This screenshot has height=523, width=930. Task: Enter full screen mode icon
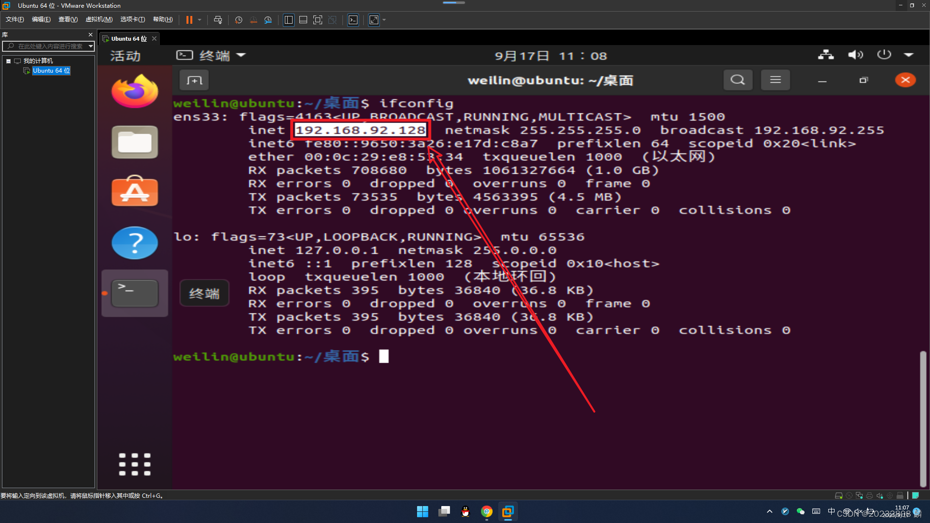(318, 20)
